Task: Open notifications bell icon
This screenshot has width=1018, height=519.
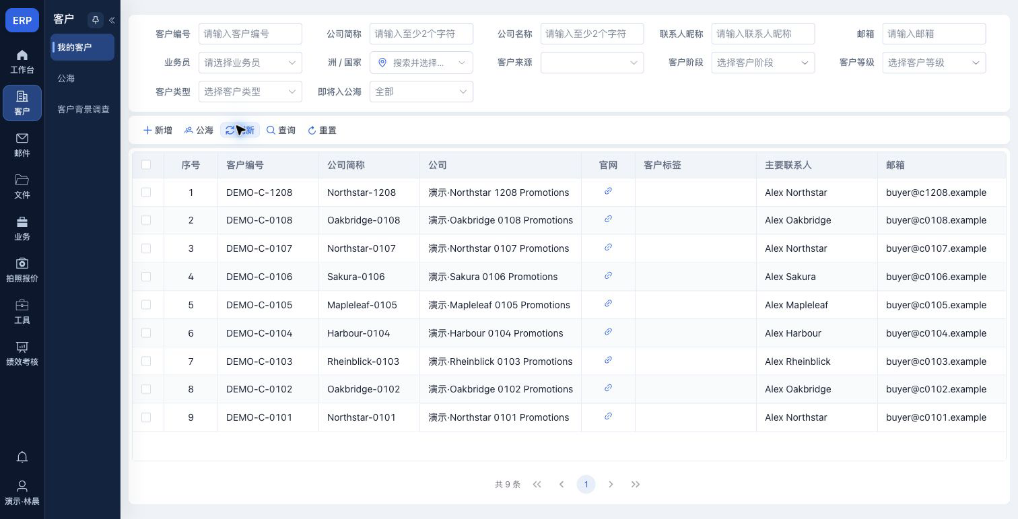Action: coord(22,457)
